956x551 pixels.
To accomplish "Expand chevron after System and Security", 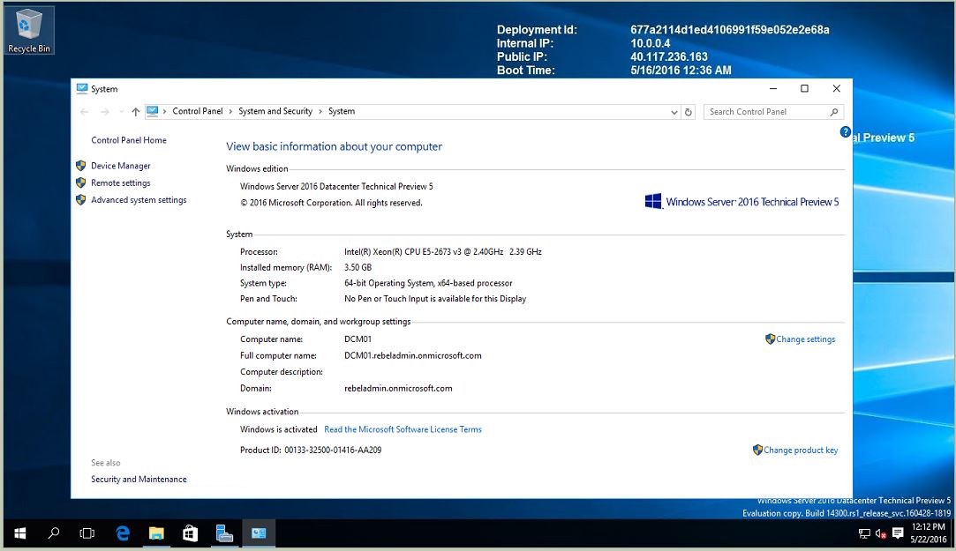I will pos(320,111).
